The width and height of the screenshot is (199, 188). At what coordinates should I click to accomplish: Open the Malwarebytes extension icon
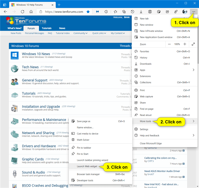click(97, 12)
